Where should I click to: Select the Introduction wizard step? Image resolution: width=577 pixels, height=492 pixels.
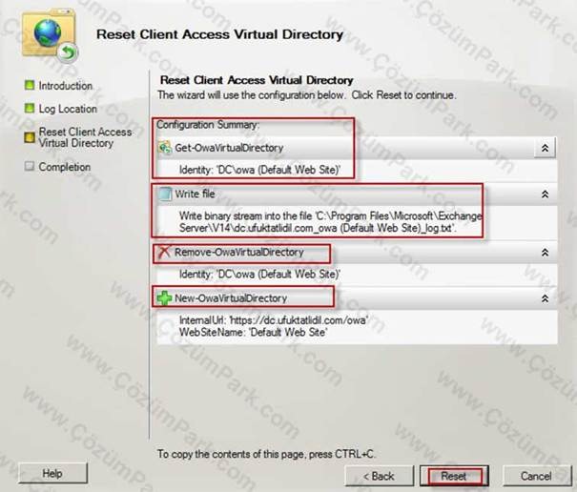pyautogui.click(x=66, y=86)
